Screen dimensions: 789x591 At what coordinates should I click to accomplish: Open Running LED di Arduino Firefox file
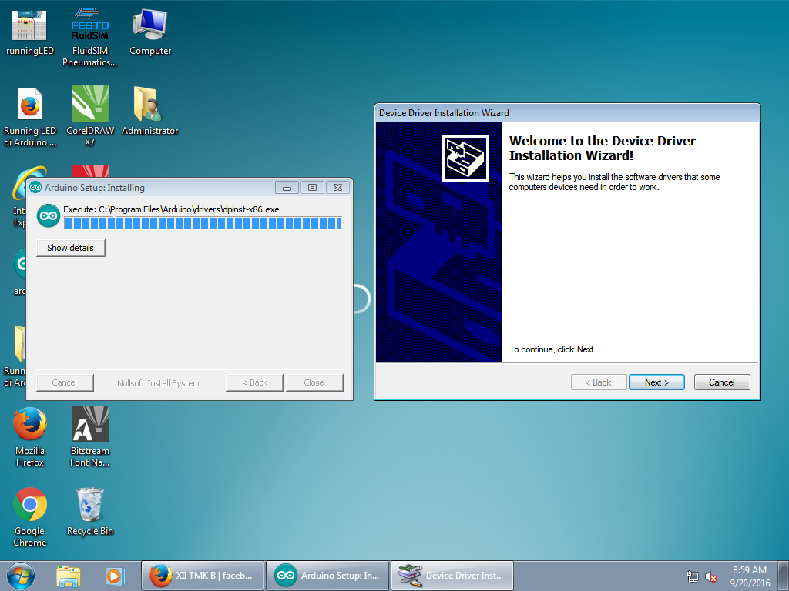tap(30, 117)
